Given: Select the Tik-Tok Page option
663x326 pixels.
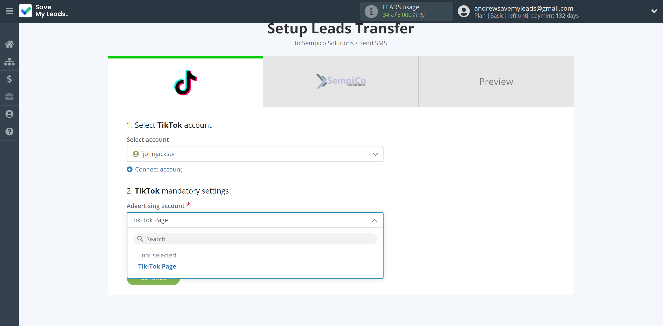Looking at the screenshot, I should click(157, 266).
